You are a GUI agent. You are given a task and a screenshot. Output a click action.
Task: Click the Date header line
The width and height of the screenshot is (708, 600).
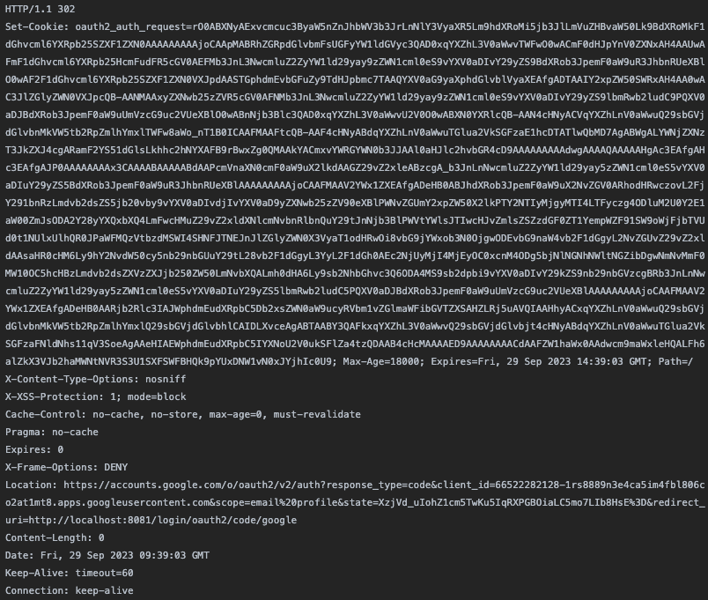pos(107,555)
